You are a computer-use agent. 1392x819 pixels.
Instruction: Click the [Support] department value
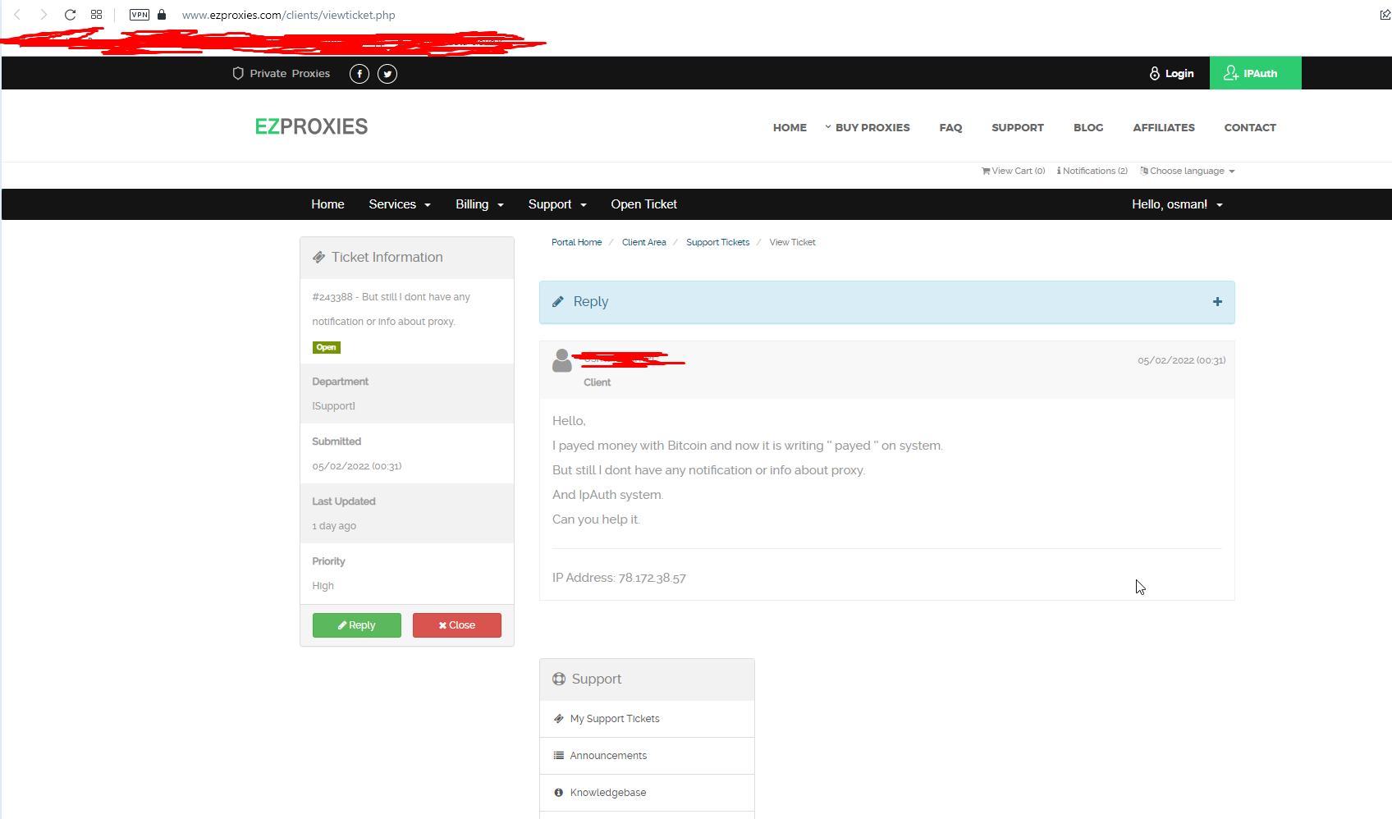(333, 406)
